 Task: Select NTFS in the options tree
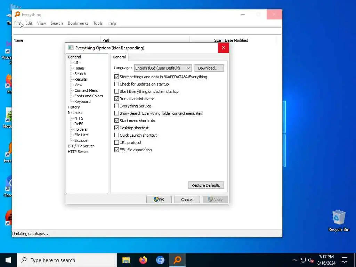pos(79,118)
